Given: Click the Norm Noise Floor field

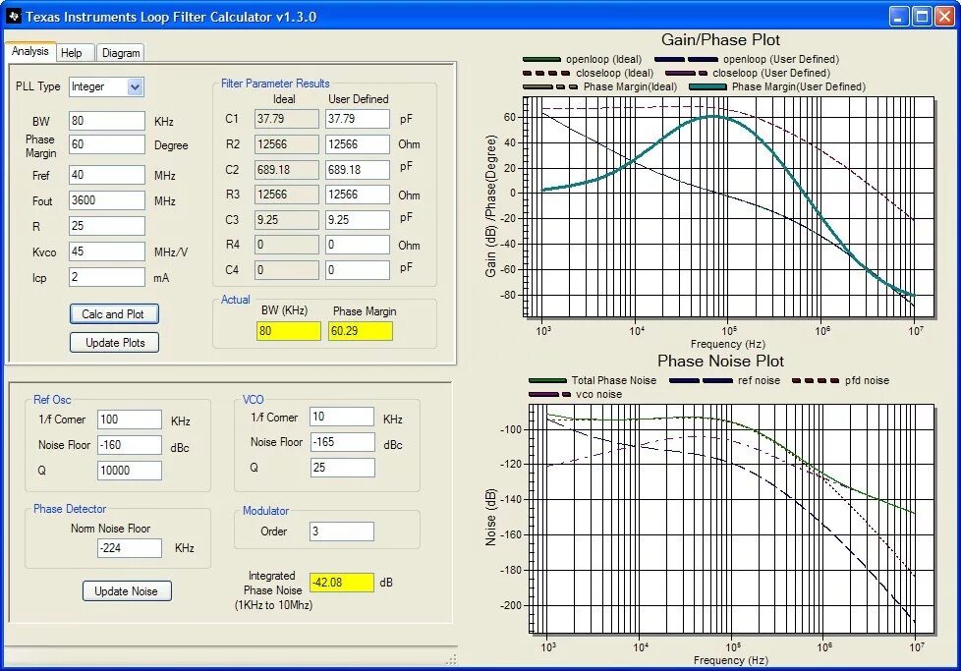Looking at the screenshot, I should 130,548.
